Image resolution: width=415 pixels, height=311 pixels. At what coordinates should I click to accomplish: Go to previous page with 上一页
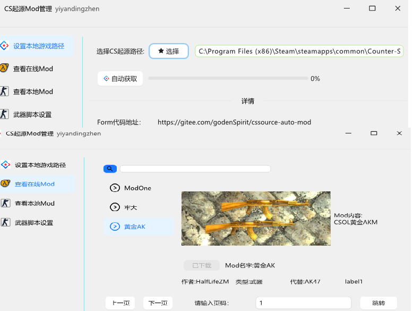click(x=120, y=303)
